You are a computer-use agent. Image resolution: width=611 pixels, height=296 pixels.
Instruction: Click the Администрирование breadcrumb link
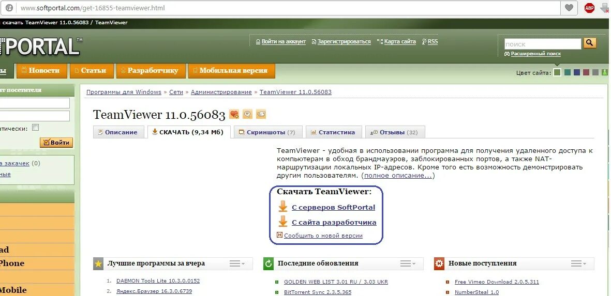(x=221, y=92)
